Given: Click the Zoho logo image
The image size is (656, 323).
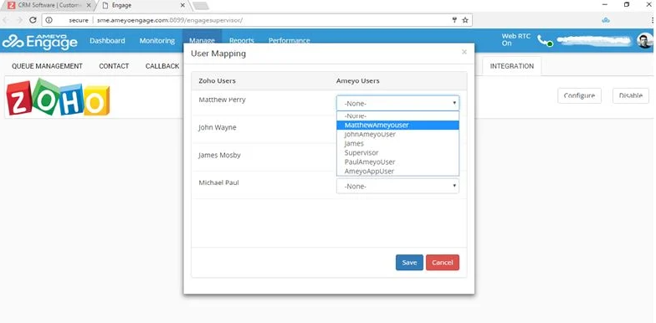Looking at the screenshot, I should point(59,97).
